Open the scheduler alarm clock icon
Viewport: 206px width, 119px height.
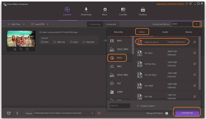pos(9,113)
